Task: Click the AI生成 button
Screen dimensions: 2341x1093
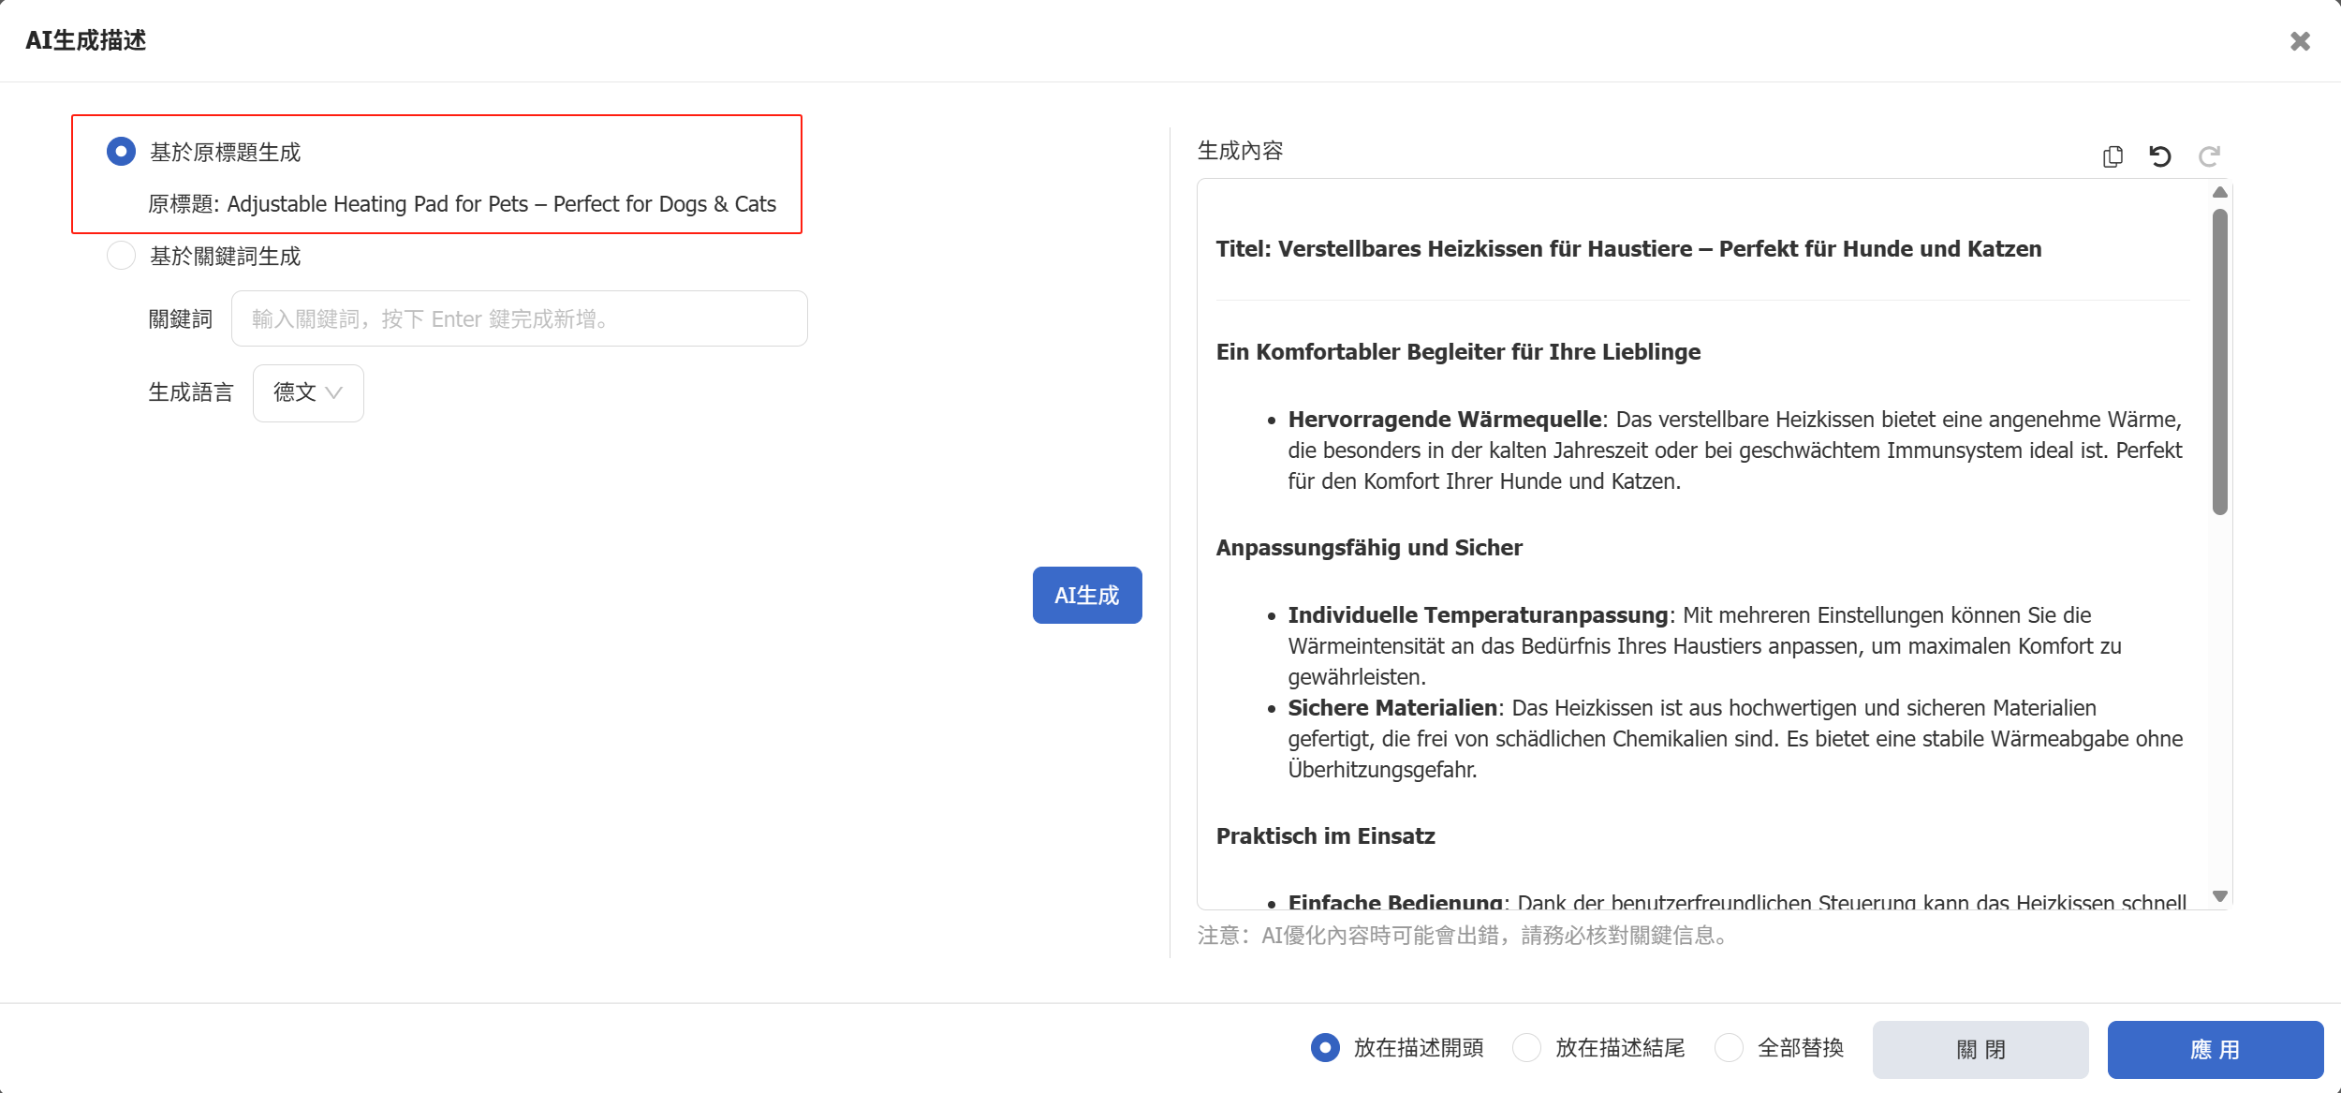Action: 1087,595
